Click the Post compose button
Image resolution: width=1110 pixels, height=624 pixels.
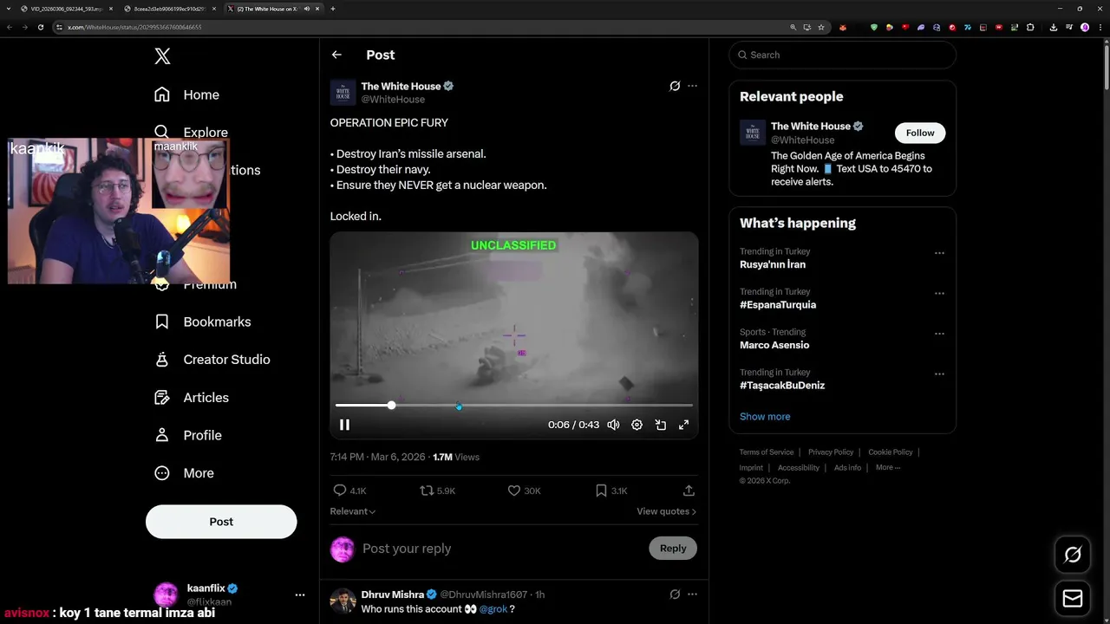point(221,522)
